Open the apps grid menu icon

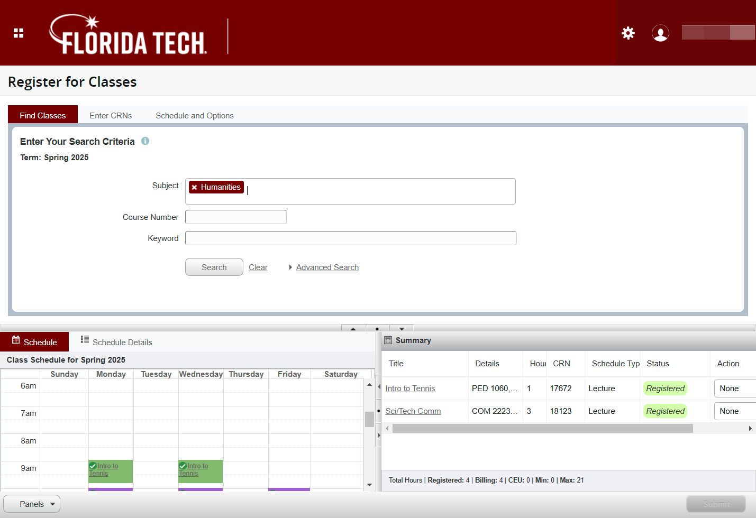point(19,33)
